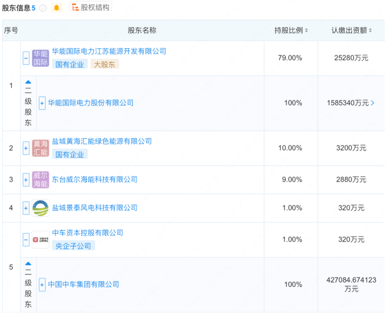
Task: Expand 华能国际电力股份有限公司 shareholder row
Action: coord(42,103)
